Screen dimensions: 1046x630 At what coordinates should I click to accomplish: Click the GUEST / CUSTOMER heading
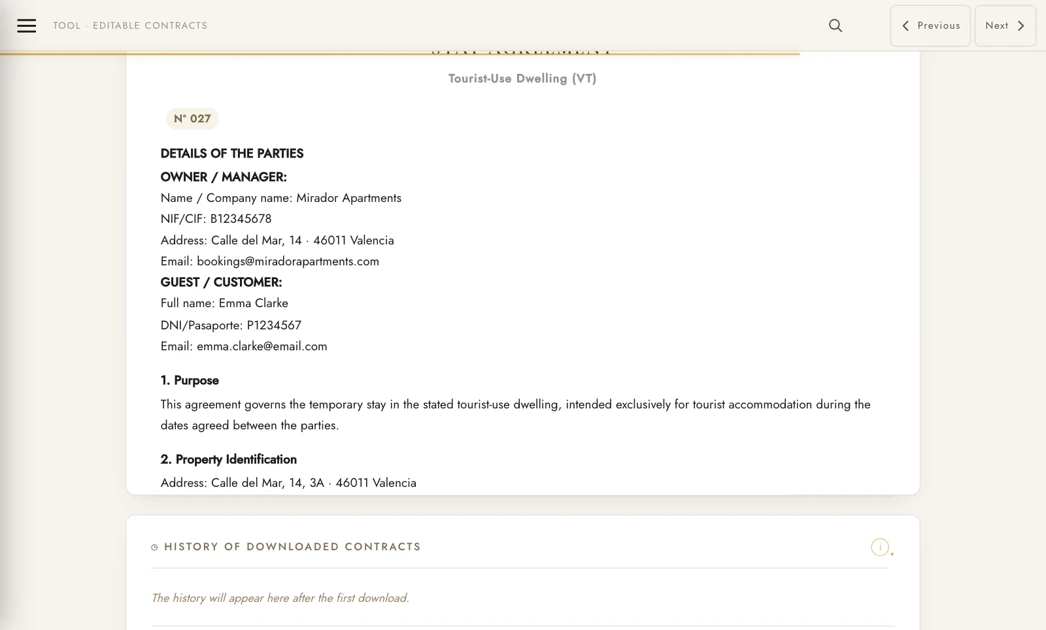pos(222,282)
